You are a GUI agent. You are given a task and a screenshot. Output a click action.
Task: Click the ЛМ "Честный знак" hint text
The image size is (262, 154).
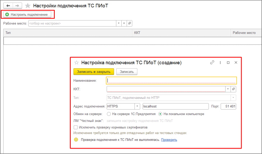click(140, 121)
